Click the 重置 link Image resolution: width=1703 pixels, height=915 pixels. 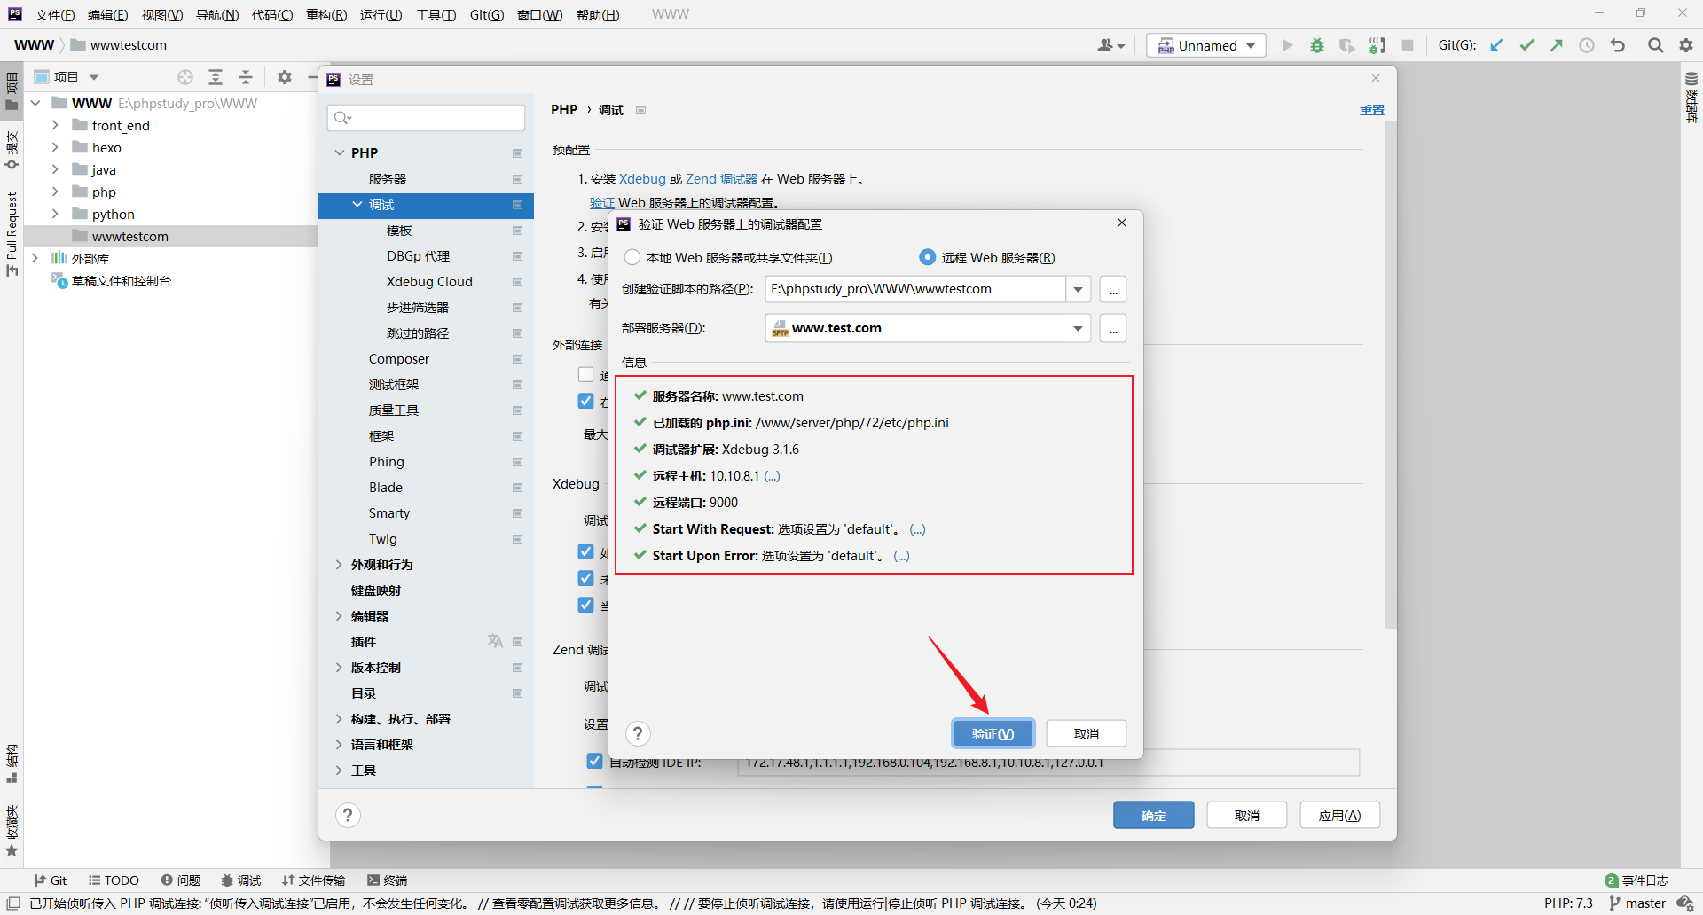click(x=1371, y=110)
